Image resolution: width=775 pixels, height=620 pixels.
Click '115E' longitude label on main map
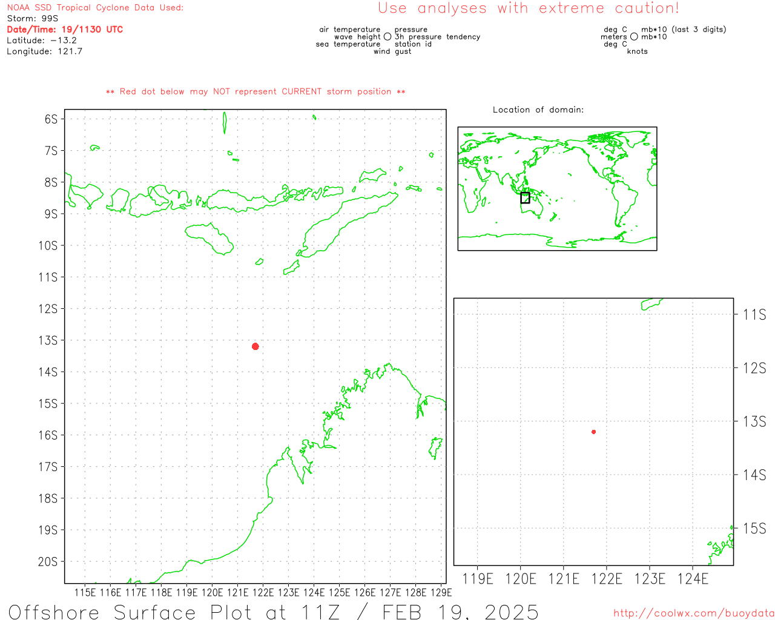tap(85, 592)
